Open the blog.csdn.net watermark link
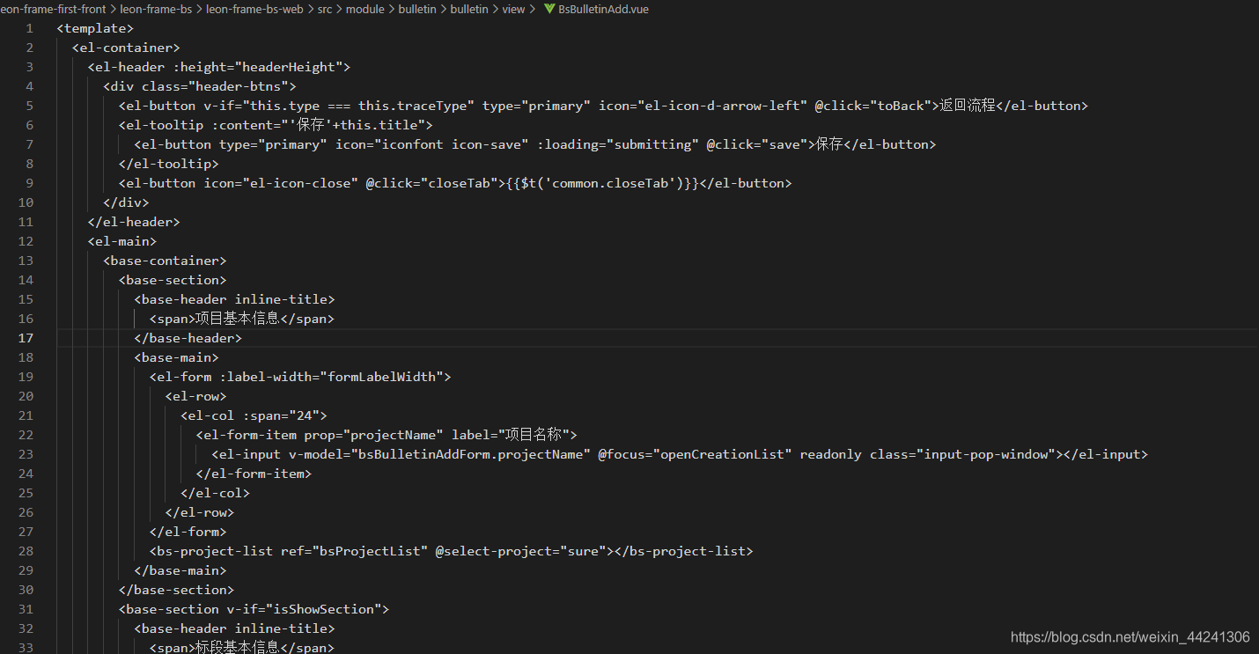Viewport: 1259px width, 654px height. pyautogui.click(x=1130, y=636)
